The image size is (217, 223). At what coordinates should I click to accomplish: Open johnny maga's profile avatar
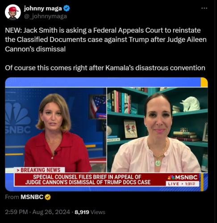click(x=13, y=12)
